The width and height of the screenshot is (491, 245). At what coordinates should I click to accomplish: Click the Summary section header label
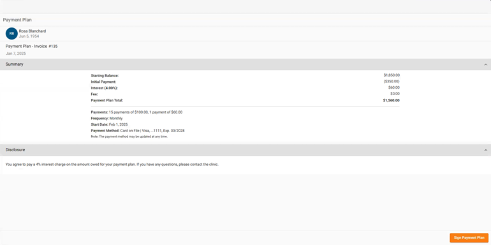coord(15,64)
